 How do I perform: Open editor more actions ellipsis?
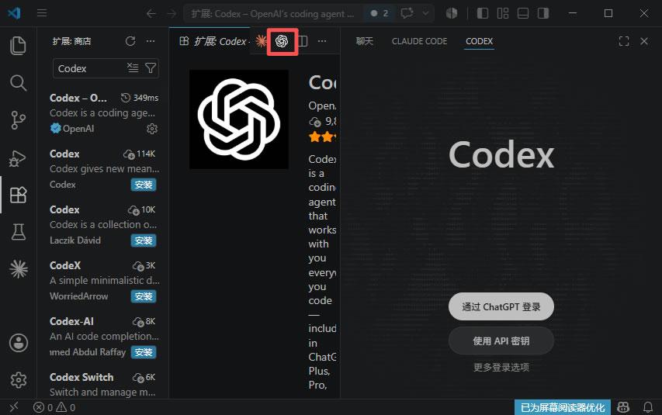[322, 41]
